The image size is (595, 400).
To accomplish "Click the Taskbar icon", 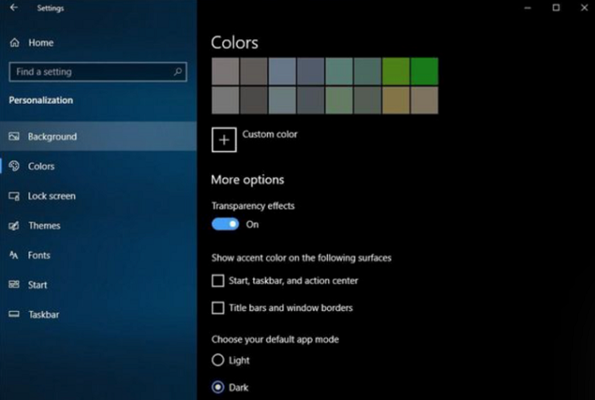I will [x=14, y=314].
